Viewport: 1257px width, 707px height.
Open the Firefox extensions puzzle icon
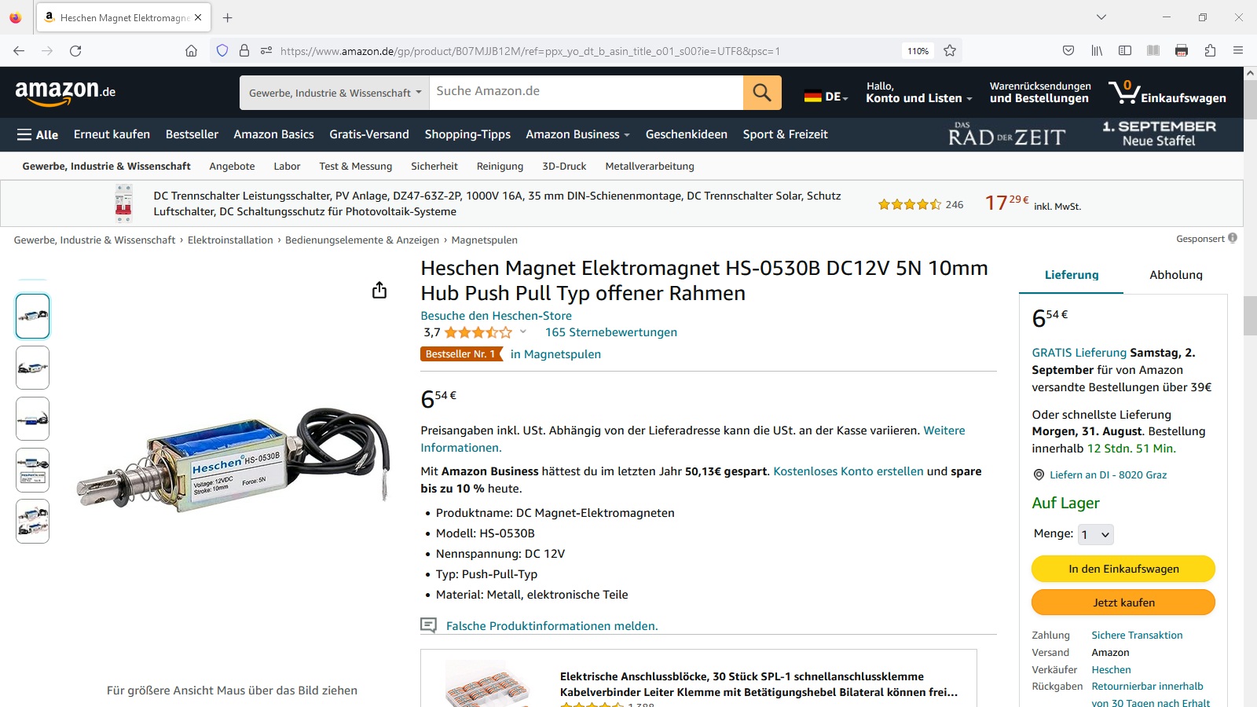click(x=1210, y=51)
